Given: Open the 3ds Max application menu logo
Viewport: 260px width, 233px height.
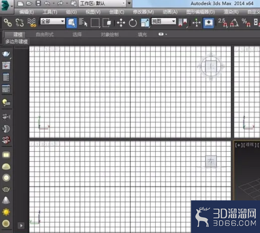Looking at the screenshot, I should click(6, 6).
